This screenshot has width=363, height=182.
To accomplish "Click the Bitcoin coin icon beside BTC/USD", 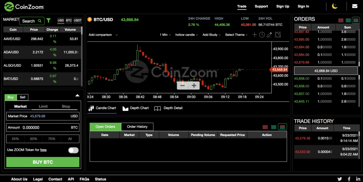I will tap(90, 19).
